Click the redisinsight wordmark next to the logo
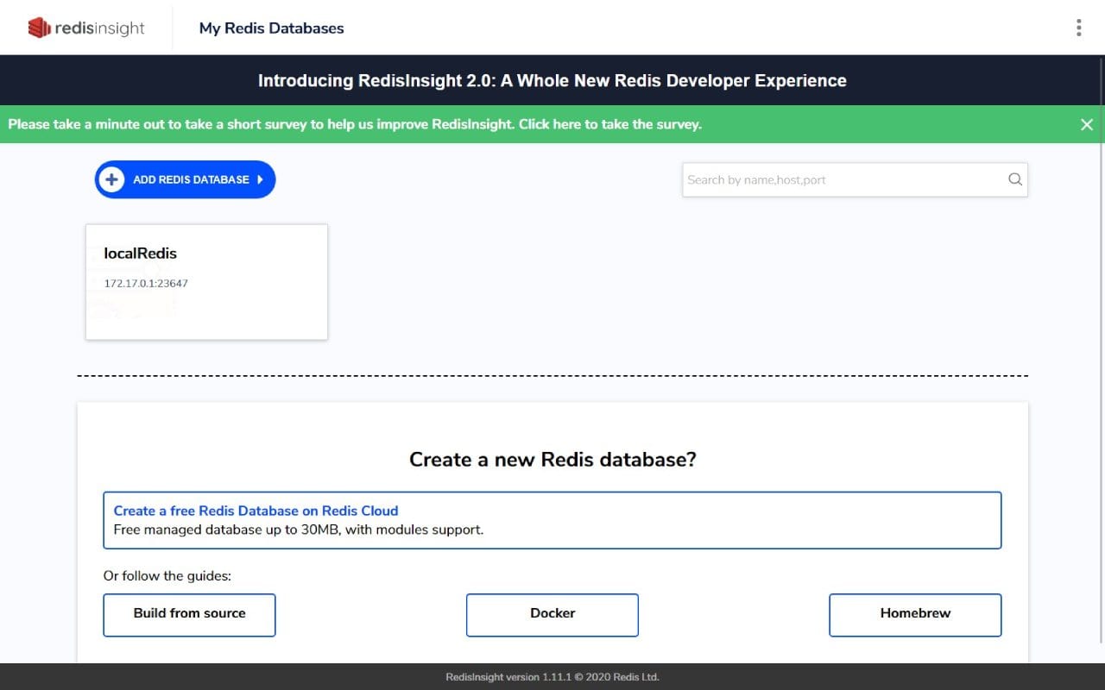Image resolution: width=1105 pixels, height=690 pixels. [x=98, y=28]
